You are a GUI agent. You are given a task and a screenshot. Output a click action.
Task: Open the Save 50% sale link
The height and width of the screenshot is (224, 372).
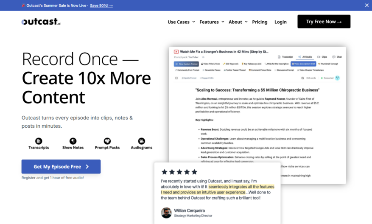[x=101, y=6]
